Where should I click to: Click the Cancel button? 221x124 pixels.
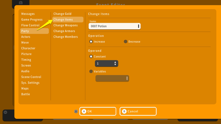click(138, 111)
